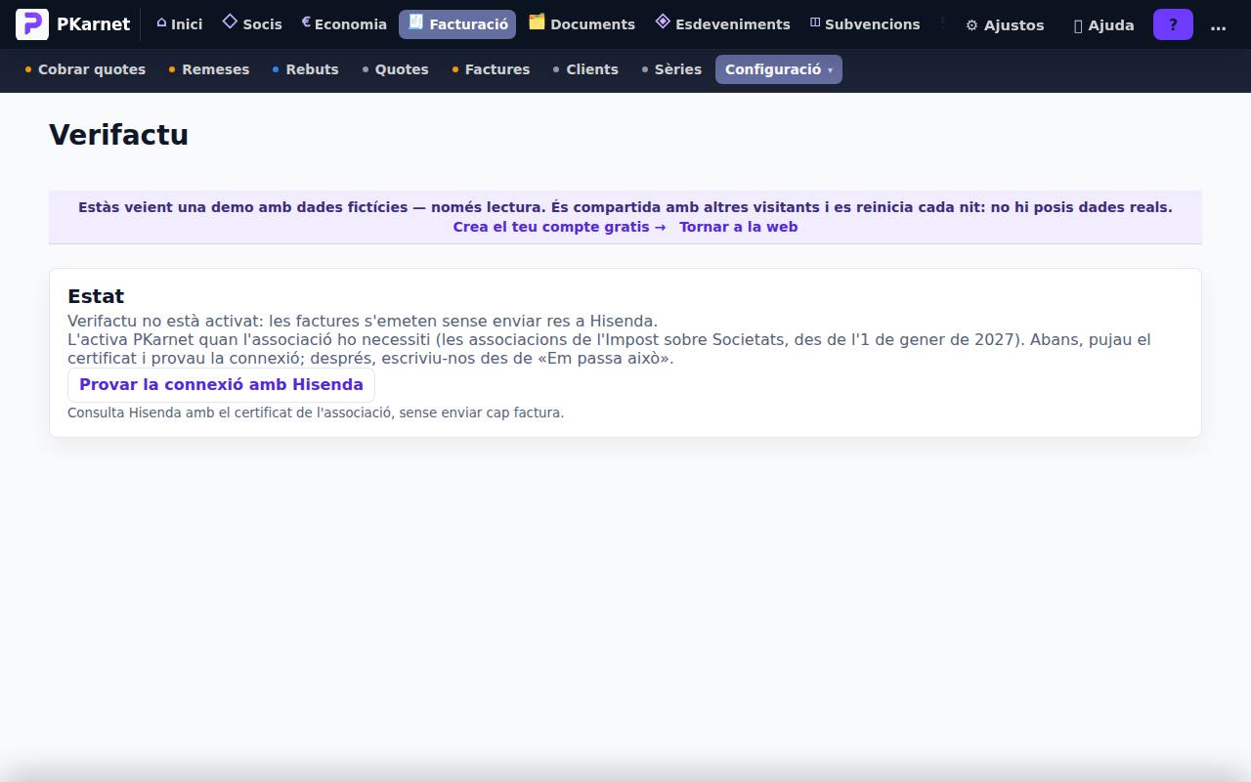Click the note 'Consulta Hisenda amb el certificat'
1251x782 pixels.
316,413
